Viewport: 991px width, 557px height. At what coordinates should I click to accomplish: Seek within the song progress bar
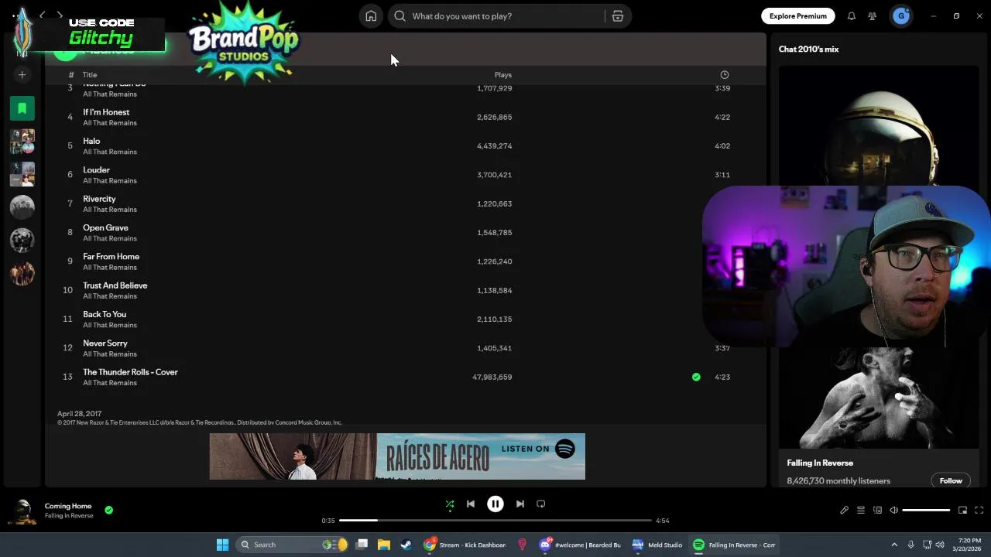pyautogui.click(x=495, y=521)
